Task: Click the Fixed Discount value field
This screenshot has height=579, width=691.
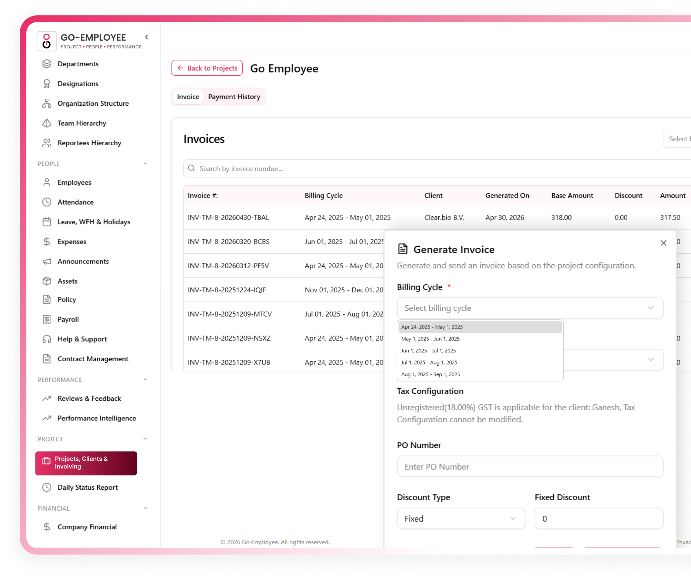Action: (x=599, y=519)
